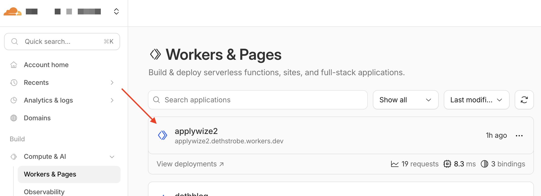Open Recents menu item
541x196 pixels.
coord(36,83)
